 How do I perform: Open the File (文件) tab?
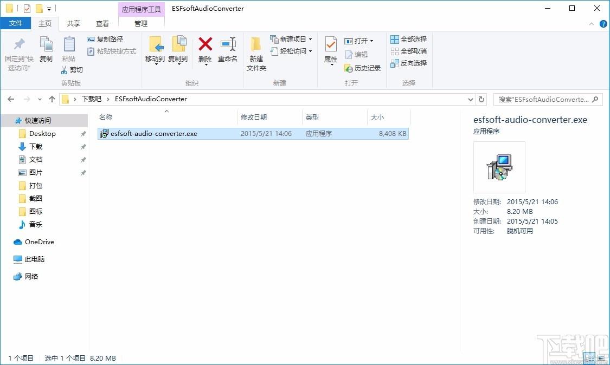point(16,23)
